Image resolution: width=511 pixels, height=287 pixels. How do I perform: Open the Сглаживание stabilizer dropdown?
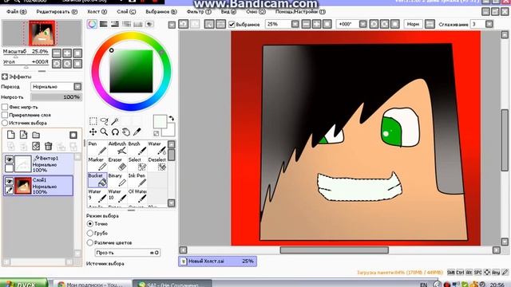pos(489,24)
